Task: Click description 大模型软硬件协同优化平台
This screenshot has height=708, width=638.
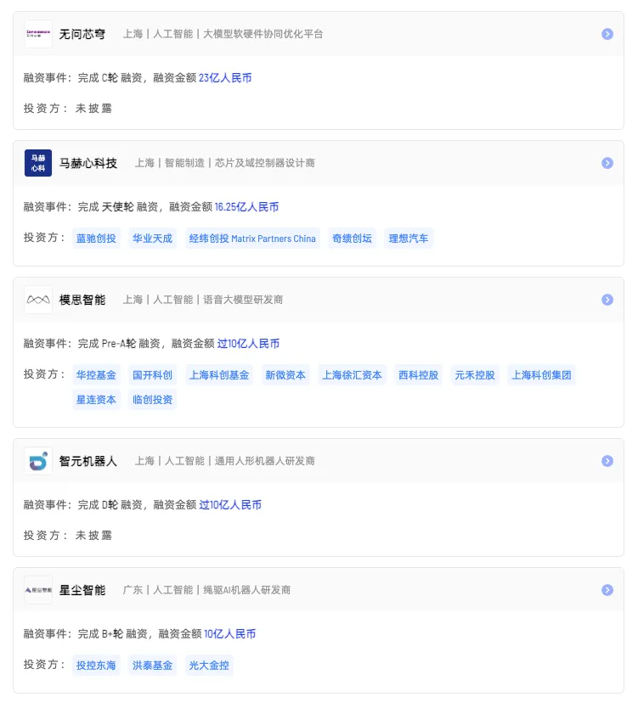Action: click(263, 34)
